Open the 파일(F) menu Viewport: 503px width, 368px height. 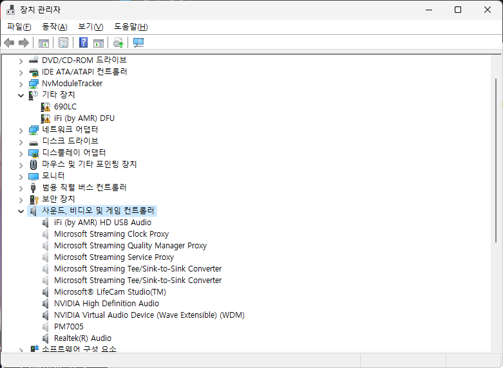point(19,27)
